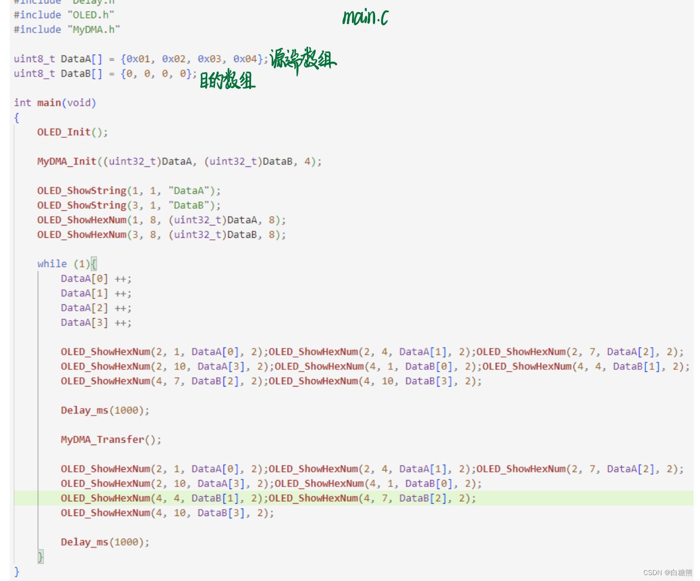Click the #include "MyDMA.h" line
The width and height of the screenshot is (700, 581).
(67, 30)
